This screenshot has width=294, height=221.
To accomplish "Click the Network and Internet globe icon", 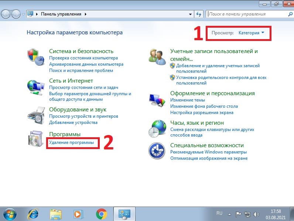I will point(35,87).
